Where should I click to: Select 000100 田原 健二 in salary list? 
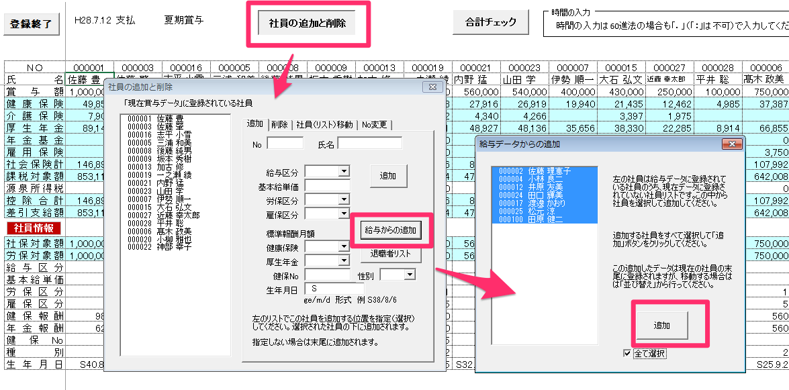(545, 220)
